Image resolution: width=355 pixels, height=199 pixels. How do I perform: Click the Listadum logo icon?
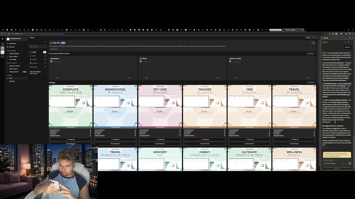(x=2, y=38)
